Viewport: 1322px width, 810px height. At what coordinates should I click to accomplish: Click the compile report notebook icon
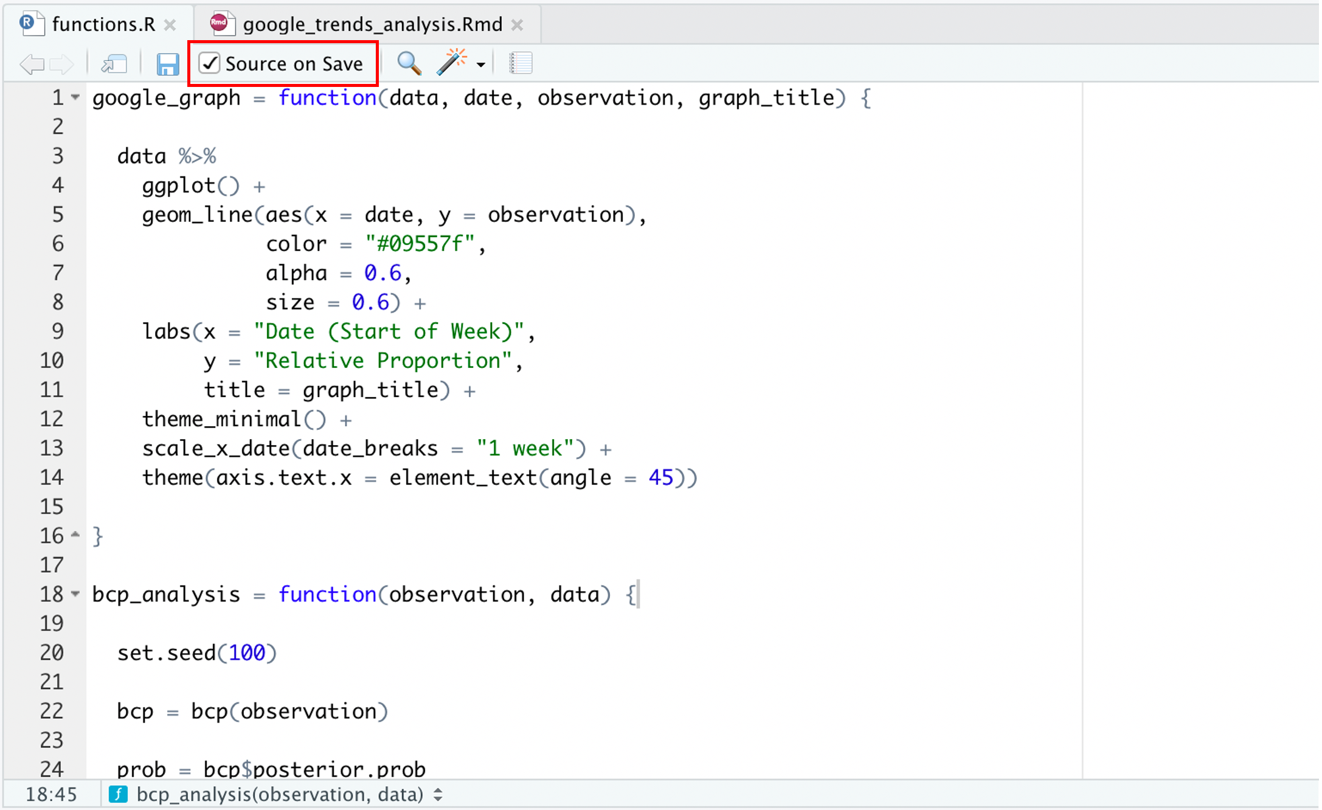[x=521, y=63]
